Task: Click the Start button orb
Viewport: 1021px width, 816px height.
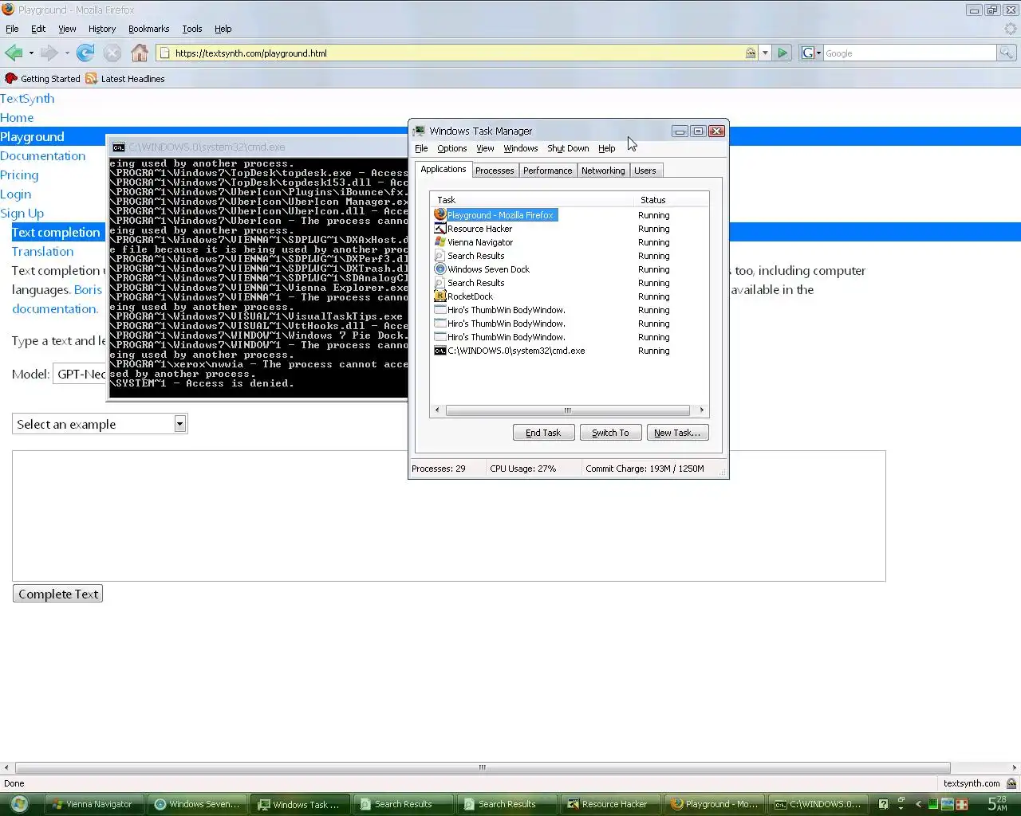Action: click(19, 804)
